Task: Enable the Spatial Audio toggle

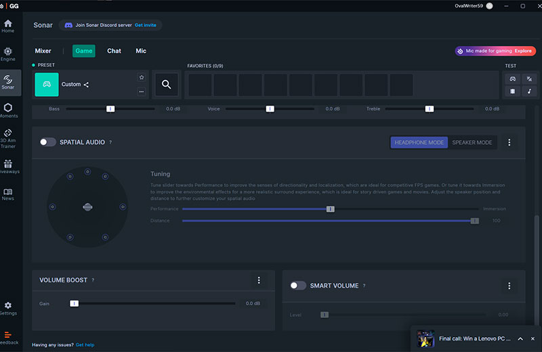Action: [47, 142]
